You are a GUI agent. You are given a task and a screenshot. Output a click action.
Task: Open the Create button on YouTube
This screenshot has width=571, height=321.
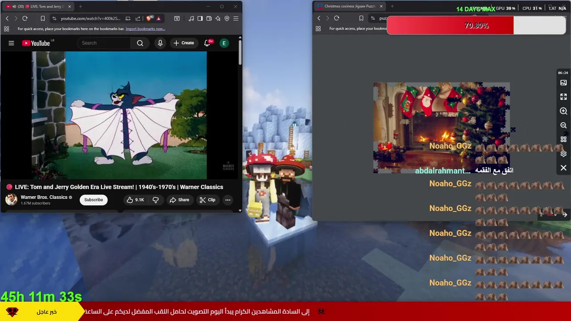[184, 43]
